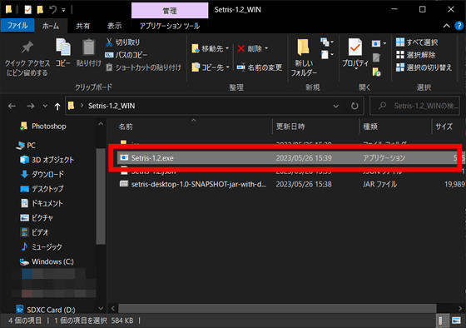466x328 pixels.
Task: Go up one folder level
Action: coord(57,107)
